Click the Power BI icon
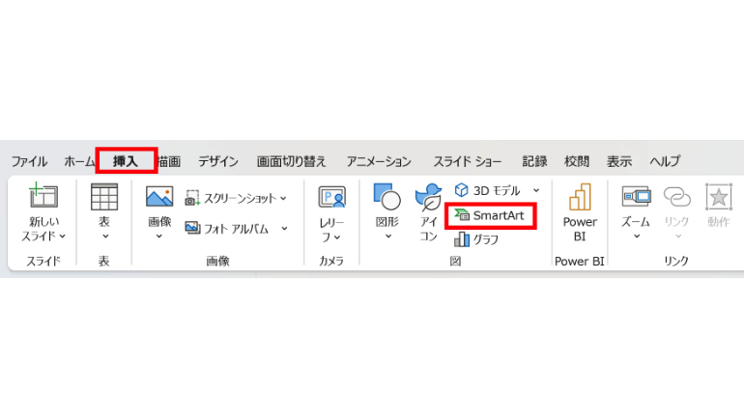The width and height of the screenshot is (744, 418). coord(580,197)
